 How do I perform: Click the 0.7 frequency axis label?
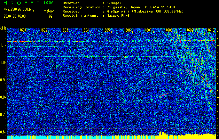tap(2, 115)
